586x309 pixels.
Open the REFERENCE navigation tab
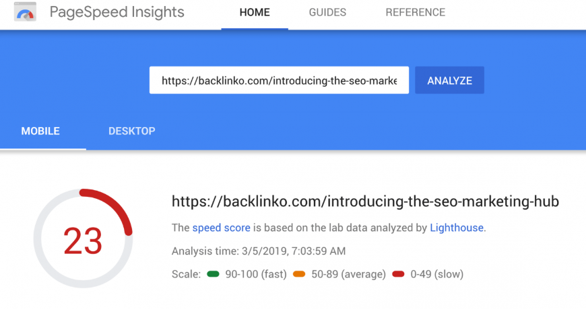pyautogui.click(x=415, y=12)
